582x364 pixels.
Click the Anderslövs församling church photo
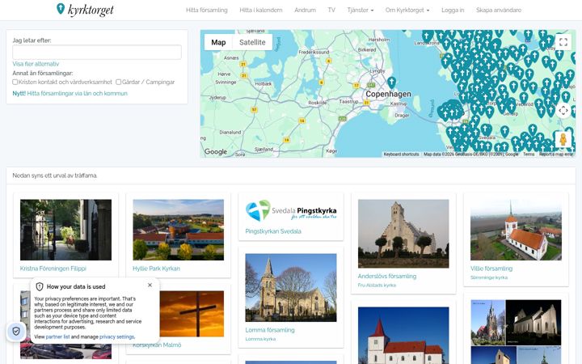pos(403,234)
